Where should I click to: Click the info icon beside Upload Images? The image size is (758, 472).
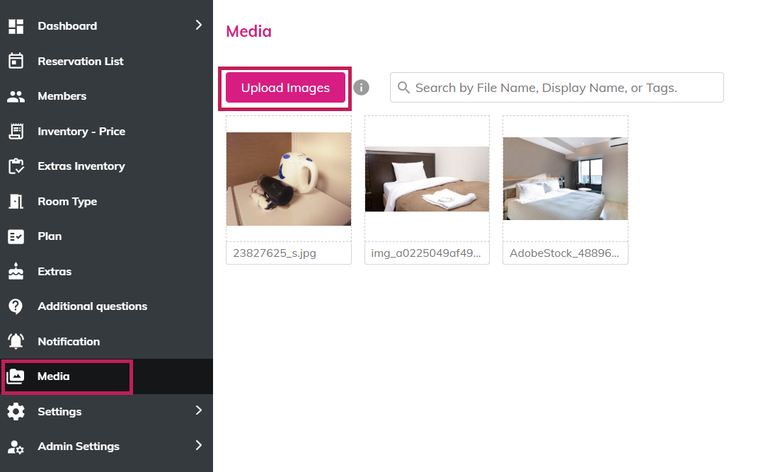click(x=362, y=88)
